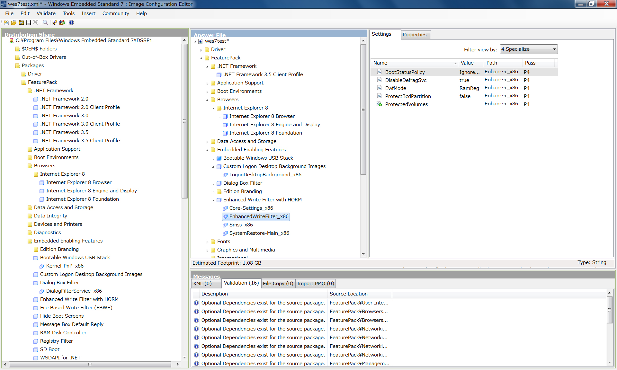Sort settings by the Name column header
Image resolution: width=617 pixels, height=370 pixels.
click(x=414, y=63)
